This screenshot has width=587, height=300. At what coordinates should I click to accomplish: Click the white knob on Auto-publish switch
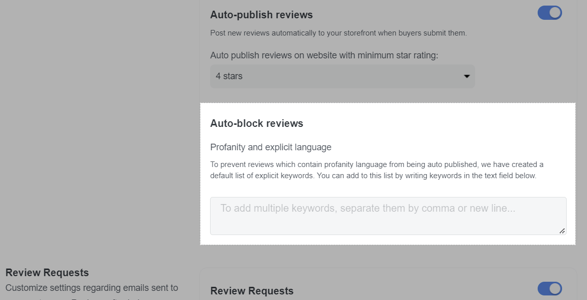click(555, 13)
